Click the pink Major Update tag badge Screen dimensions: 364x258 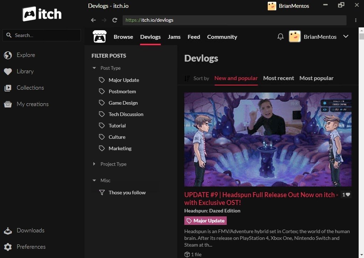[205, 221]
